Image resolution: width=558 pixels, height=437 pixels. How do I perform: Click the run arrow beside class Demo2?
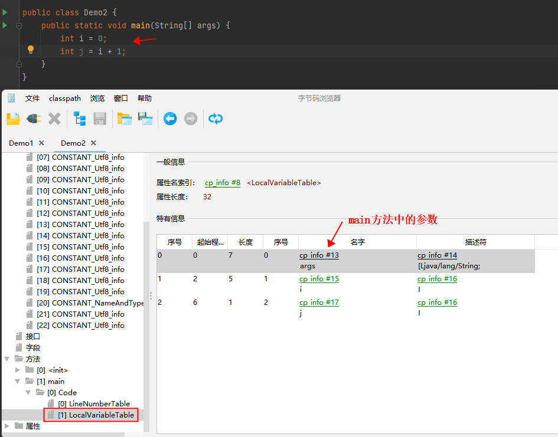pyautogui.click(x=5, y=12)
